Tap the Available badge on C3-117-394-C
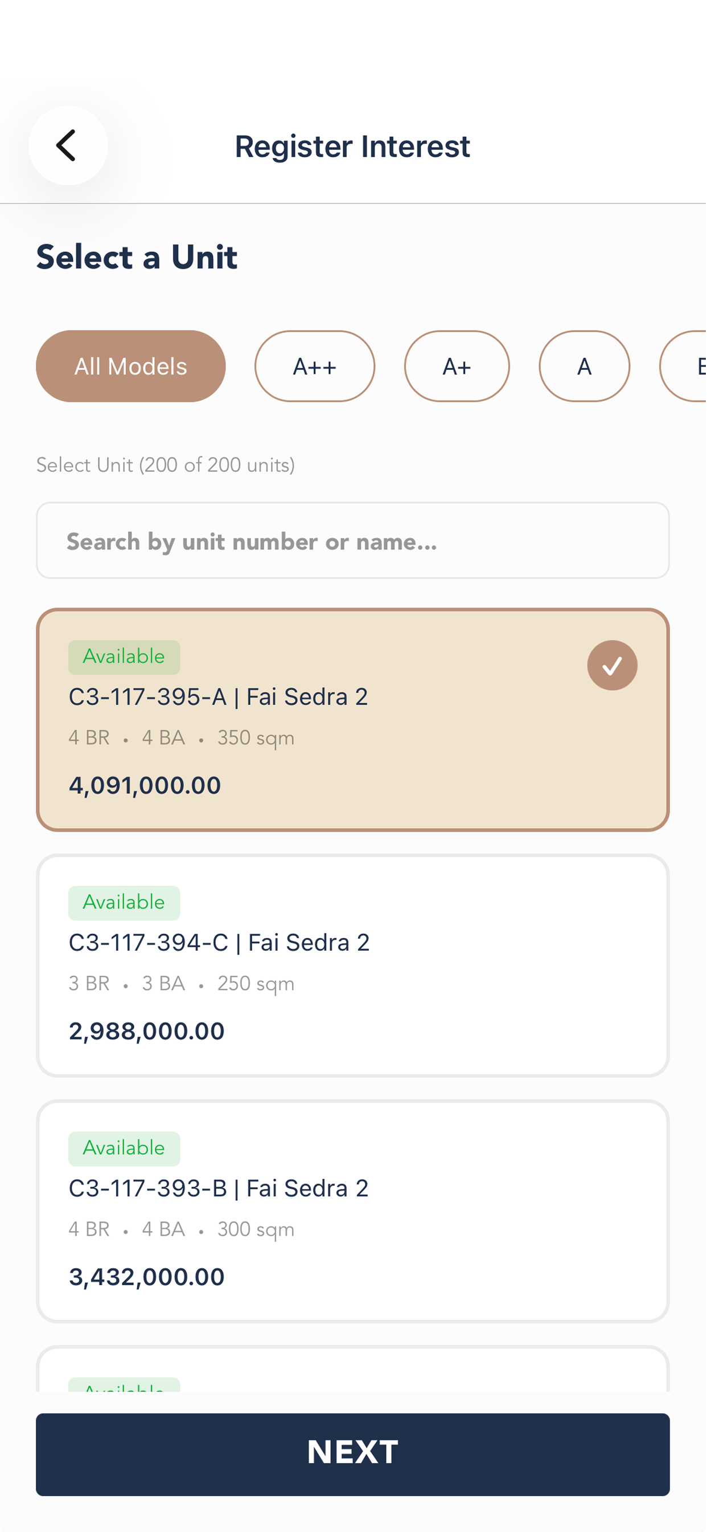The image size is (707, 1532). point(124,903)
